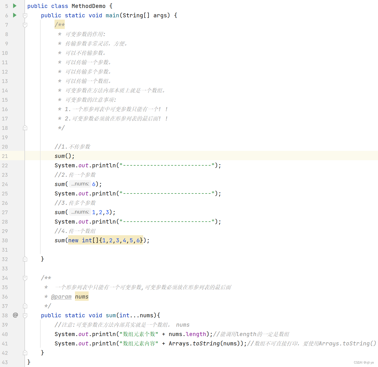Run the MethodDemo class using the gutter arrow

pyautogui.click(x=15, y=6)
